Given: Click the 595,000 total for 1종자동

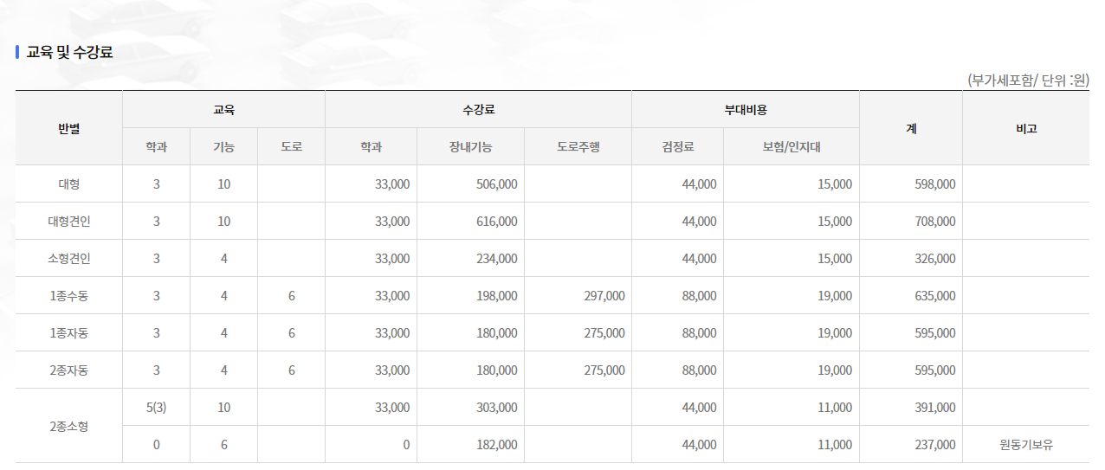Looking at the screenshot, I should pos(935,333).
